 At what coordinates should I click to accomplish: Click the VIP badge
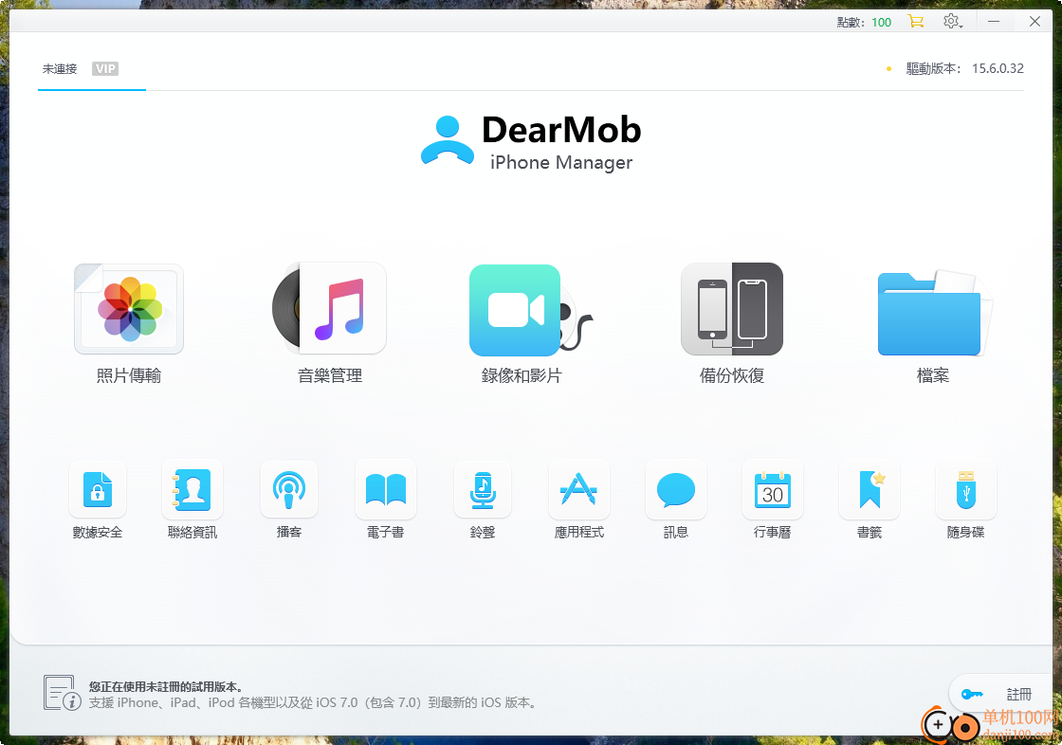[105, 68]
